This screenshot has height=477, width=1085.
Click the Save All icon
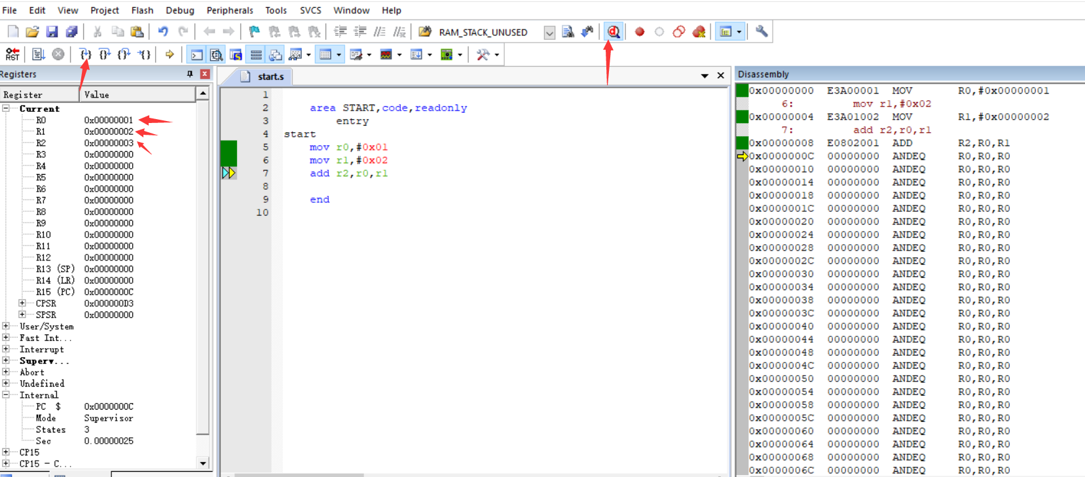click(x=71, y=31)
